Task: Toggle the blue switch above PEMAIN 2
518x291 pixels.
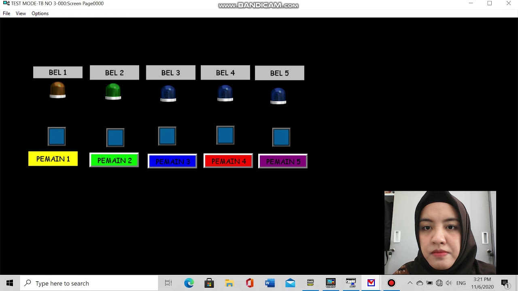Action: point(115,137)
